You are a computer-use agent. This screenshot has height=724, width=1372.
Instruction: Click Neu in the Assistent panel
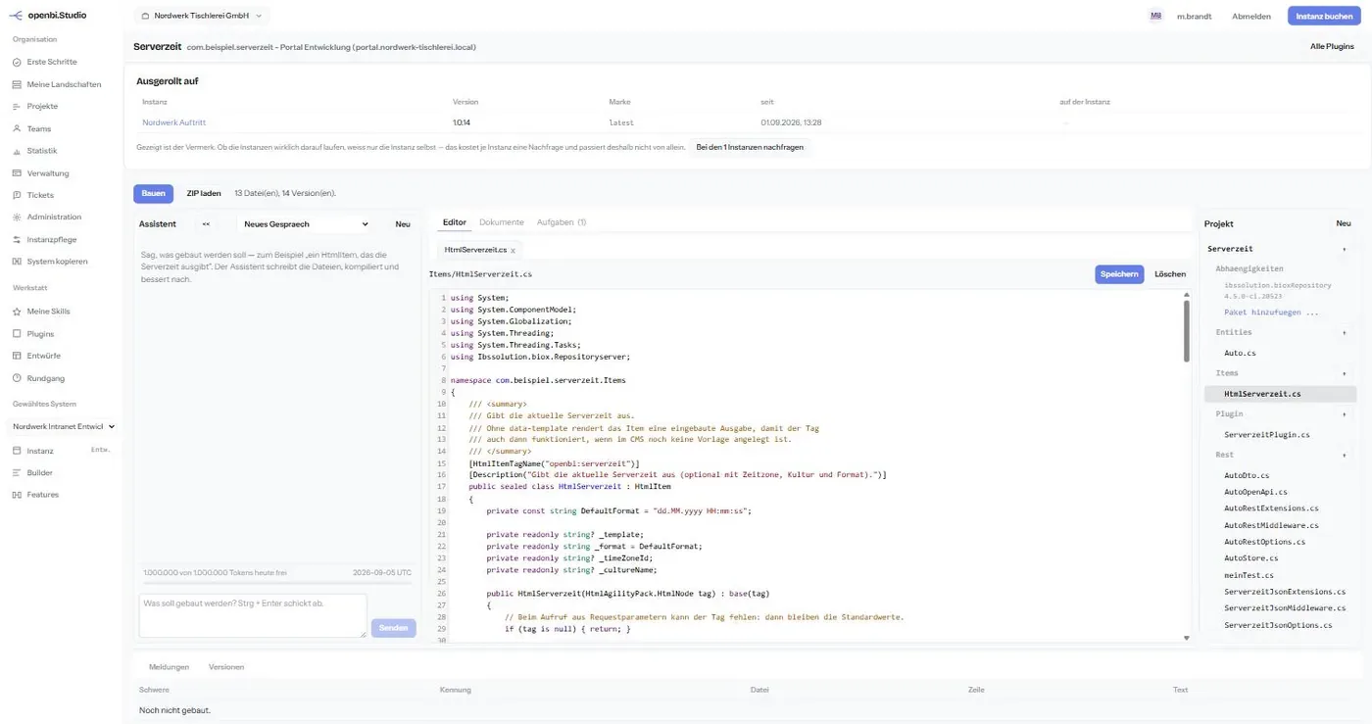[x=403, y=224]
